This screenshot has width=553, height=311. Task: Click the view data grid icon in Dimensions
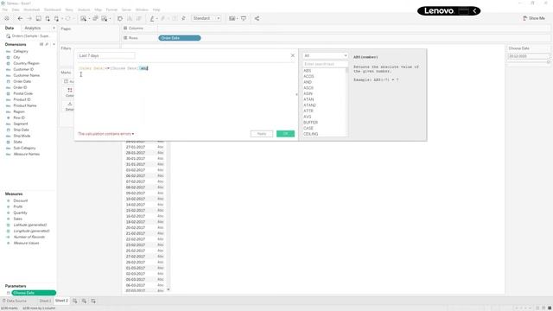click(x=41, y=44)
